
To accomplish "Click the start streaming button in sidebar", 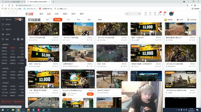I will [19, 101].
